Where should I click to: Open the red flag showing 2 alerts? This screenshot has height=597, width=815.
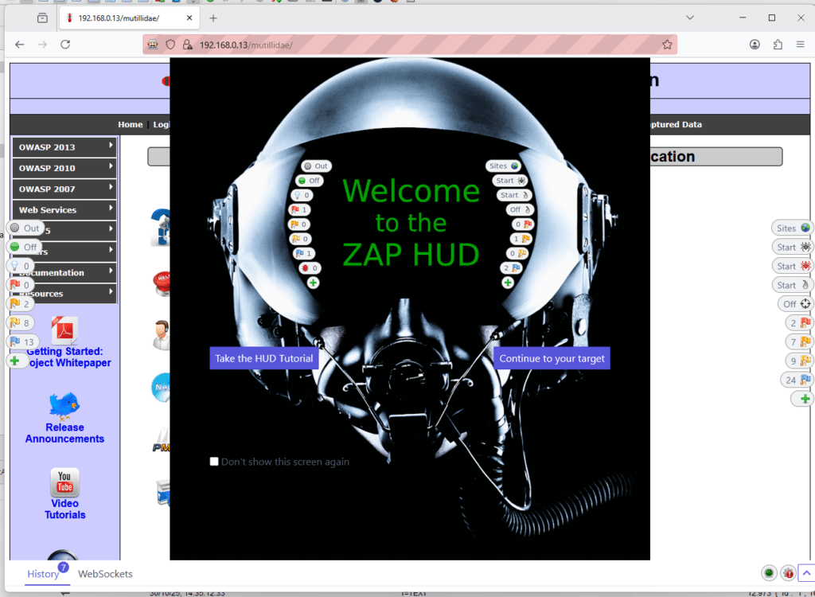point(798,323)
